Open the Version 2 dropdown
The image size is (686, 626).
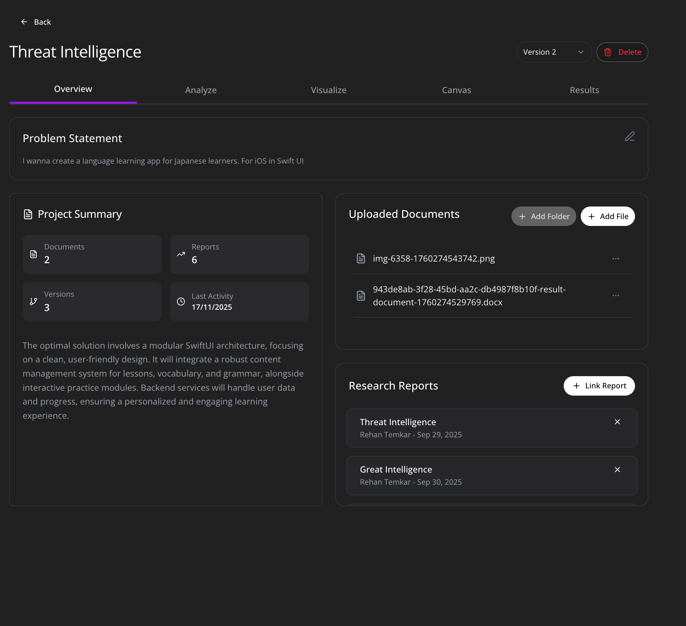click(553, 52)
